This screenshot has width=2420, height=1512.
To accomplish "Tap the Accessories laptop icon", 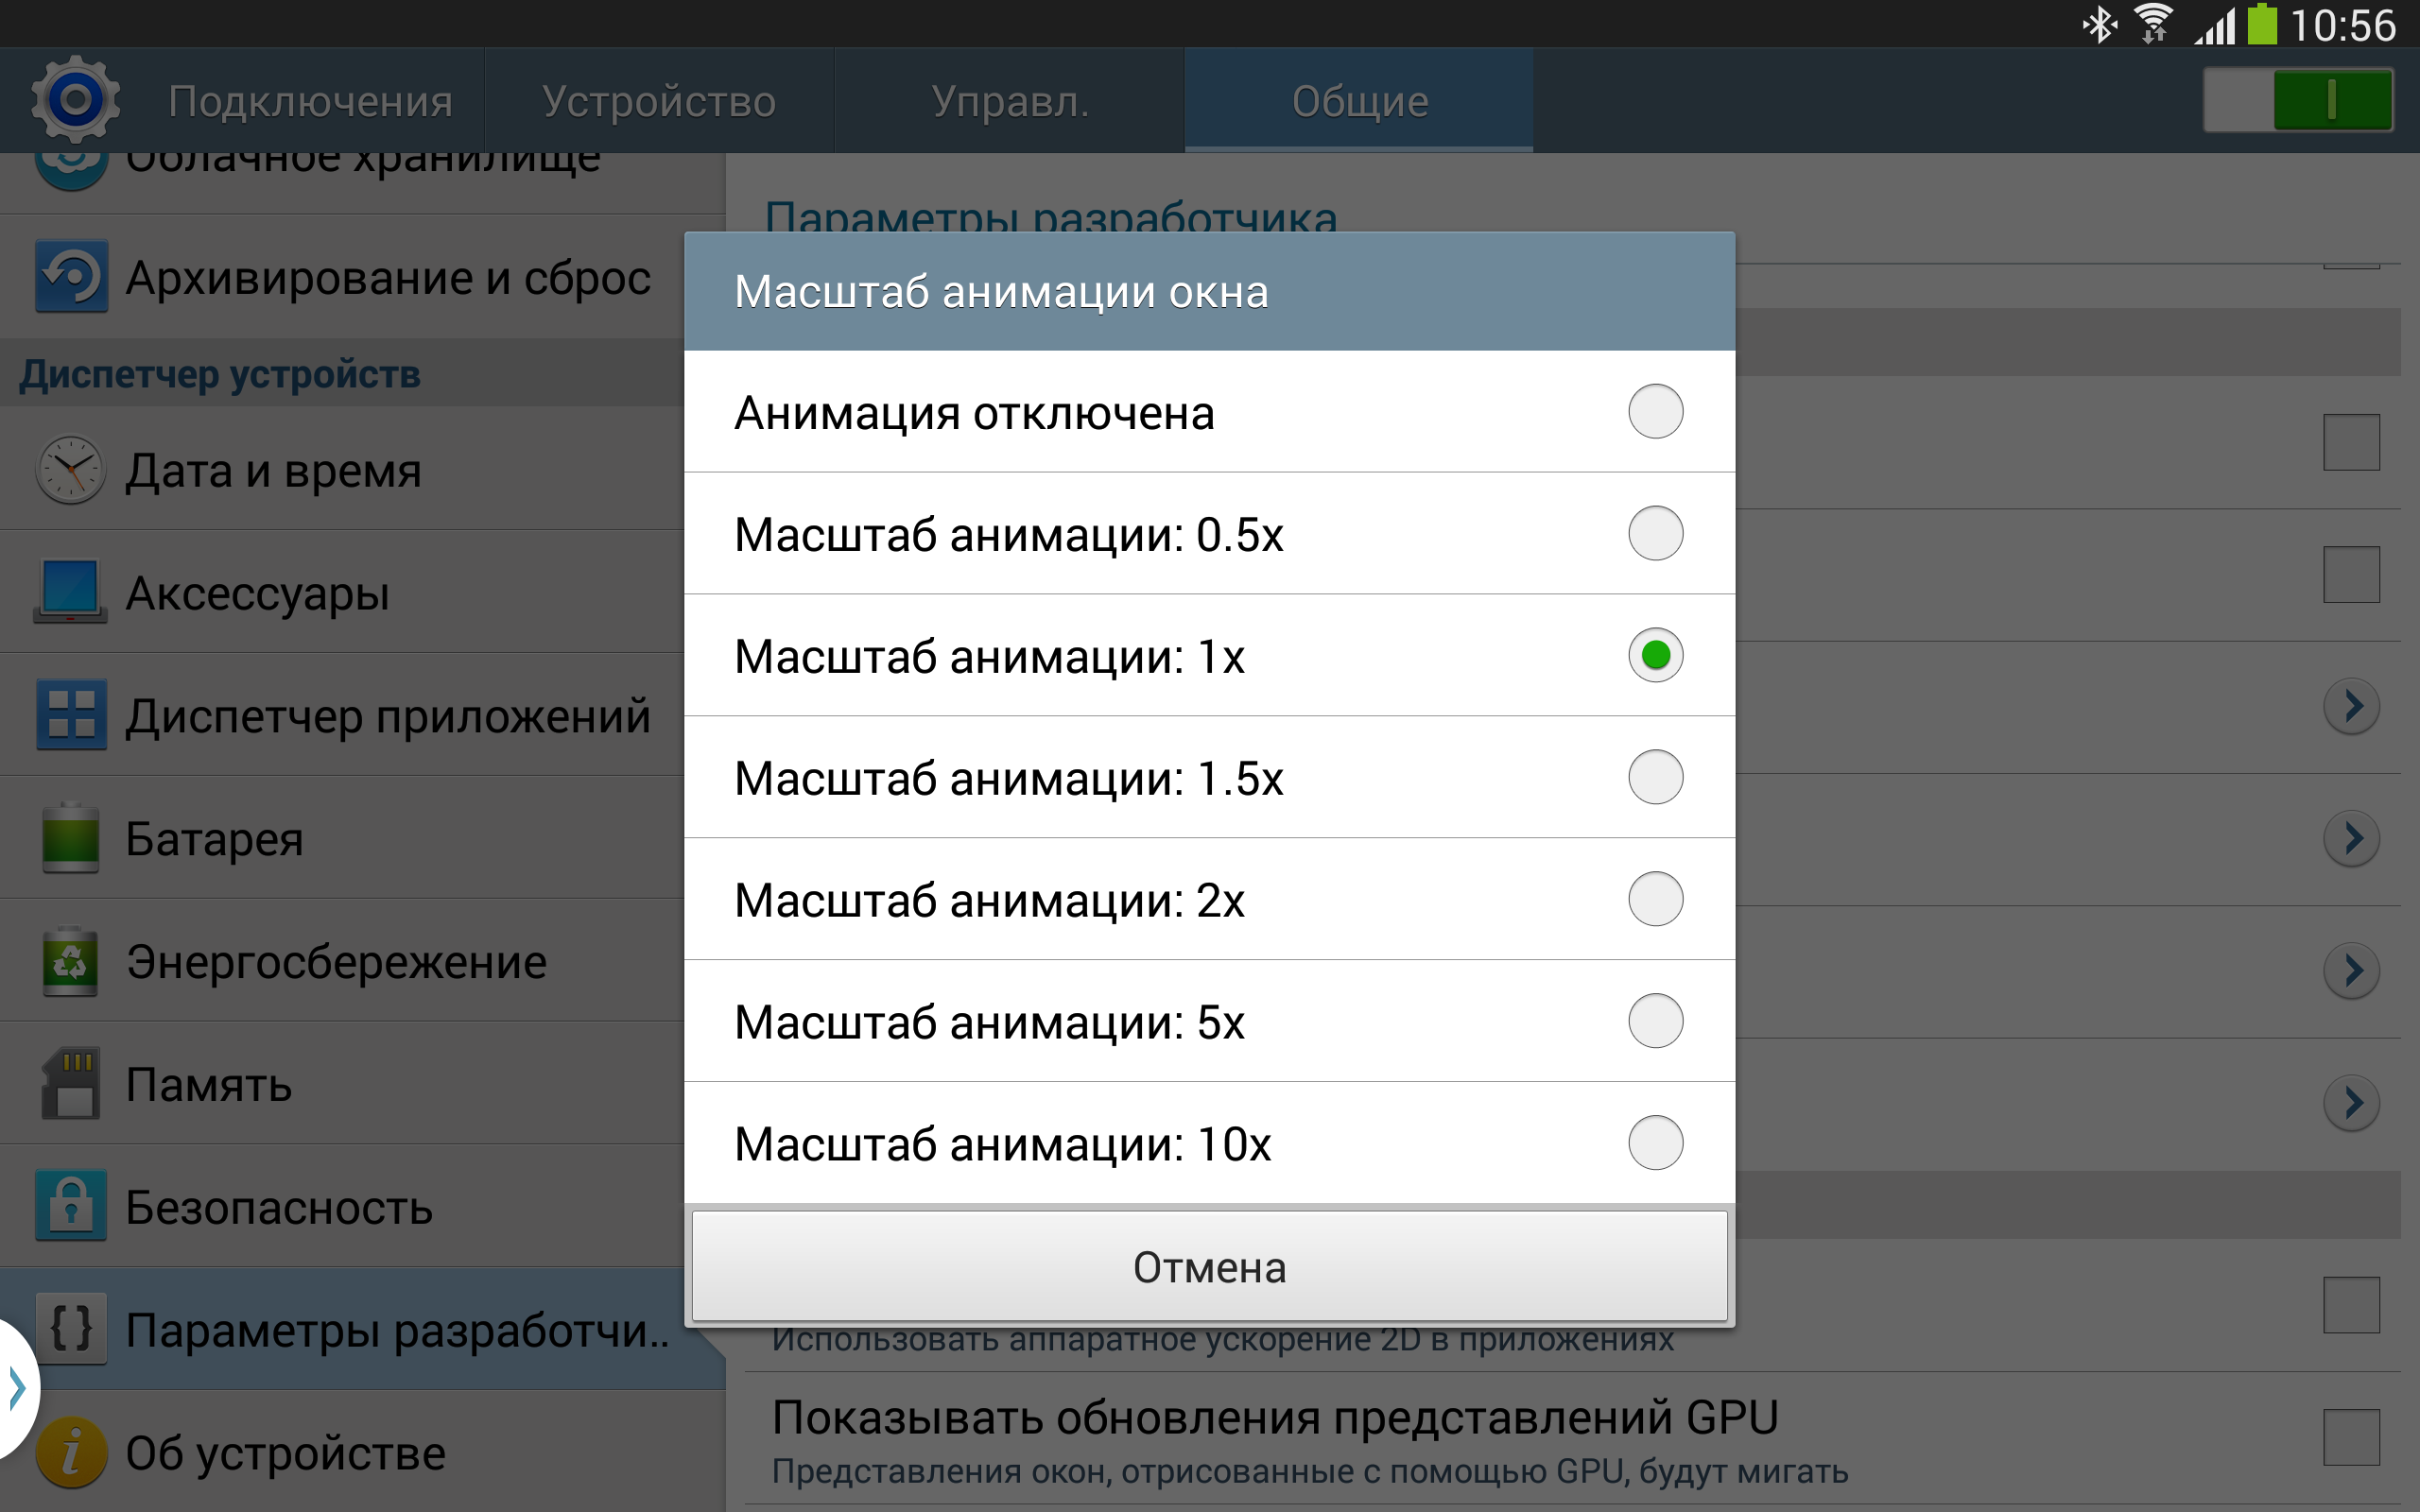I will pyautogui.click(x=71, y=592).
